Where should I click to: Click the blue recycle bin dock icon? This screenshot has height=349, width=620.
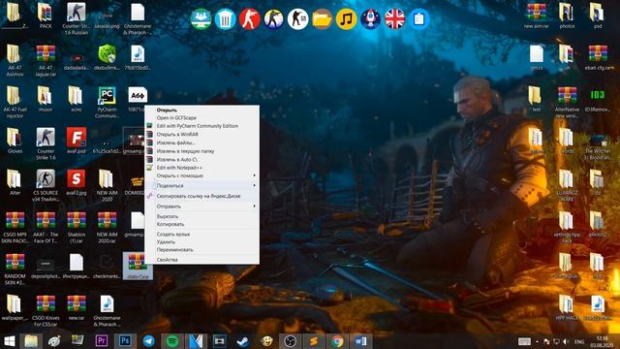pyautogui.click(x=226, y=18)
